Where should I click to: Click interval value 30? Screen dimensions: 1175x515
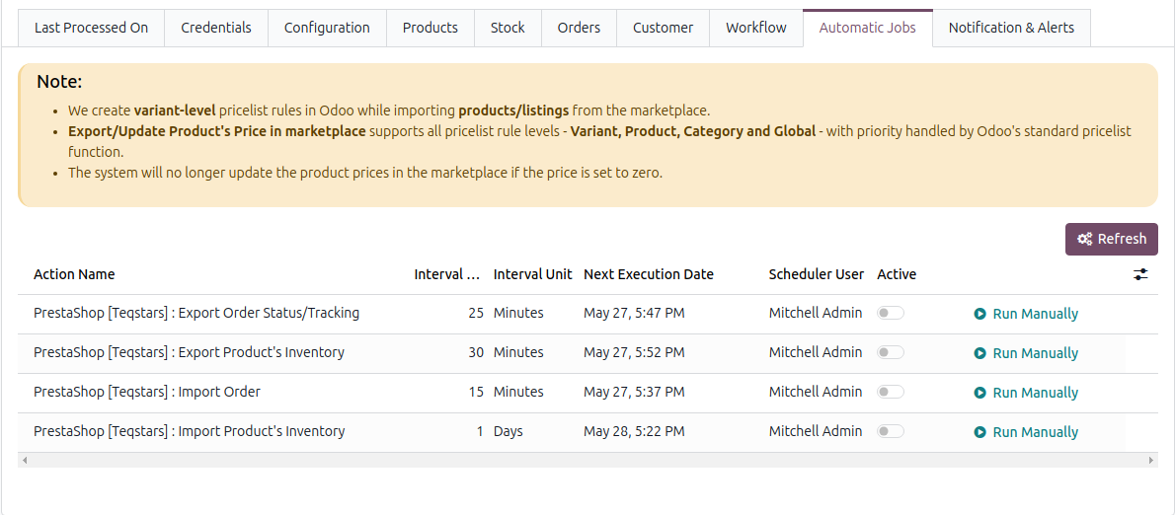(x=476, y=352)
